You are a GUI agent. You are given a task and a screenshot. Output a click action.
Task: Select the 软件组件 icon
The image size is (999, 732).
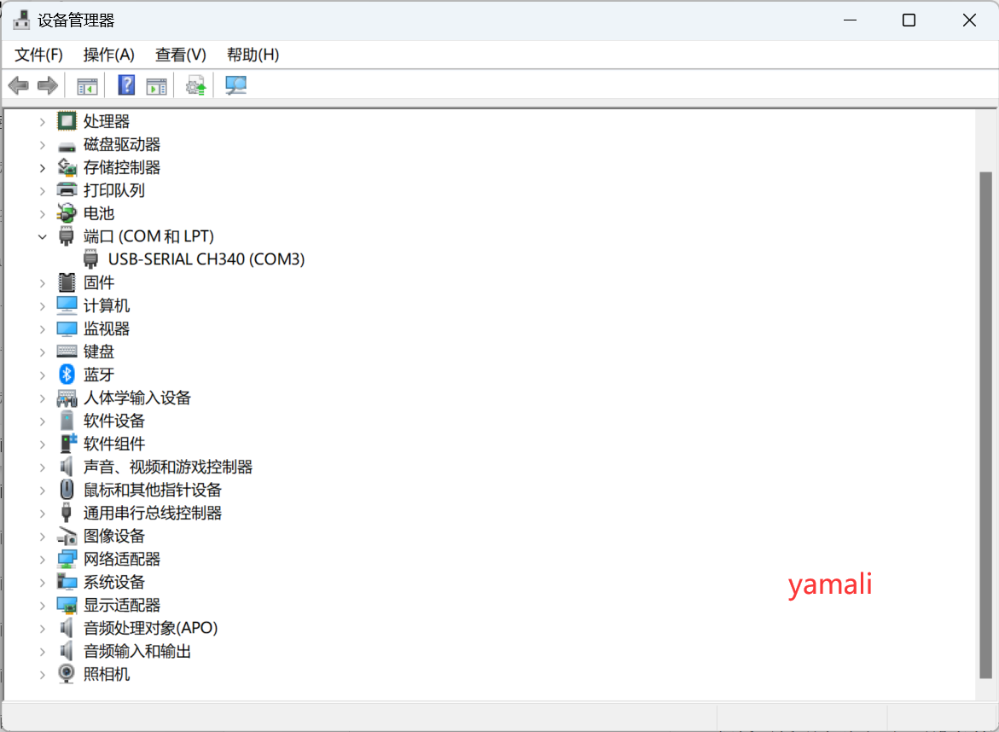(x=67, y=444)
